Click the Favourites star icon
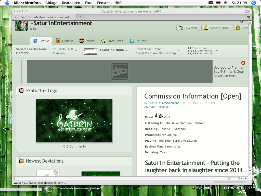 103,41
